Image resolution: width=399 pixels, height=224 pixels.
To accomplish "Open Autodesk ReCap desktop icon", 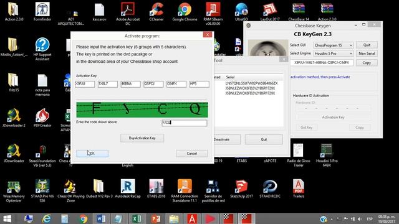I will point(128,189).
